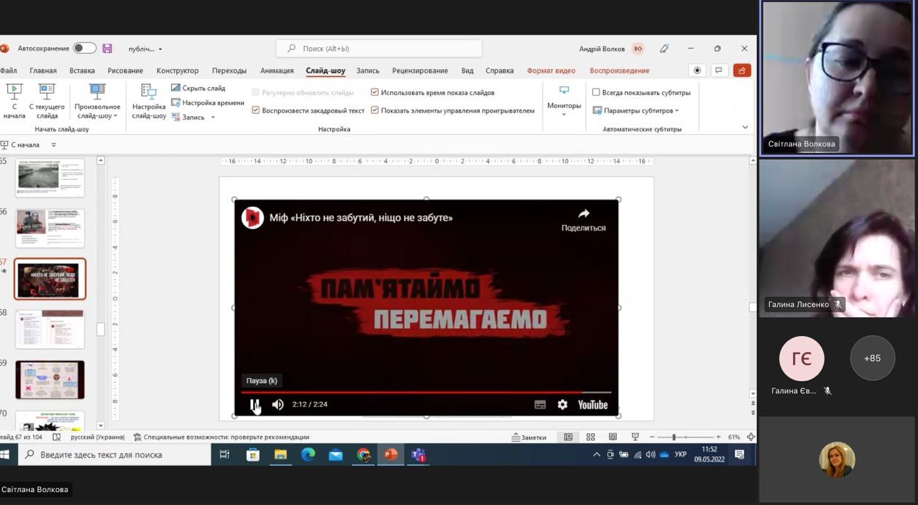
Task: Open Настройка слайд-шоу setup icon
Action: (x=149, y=91)
